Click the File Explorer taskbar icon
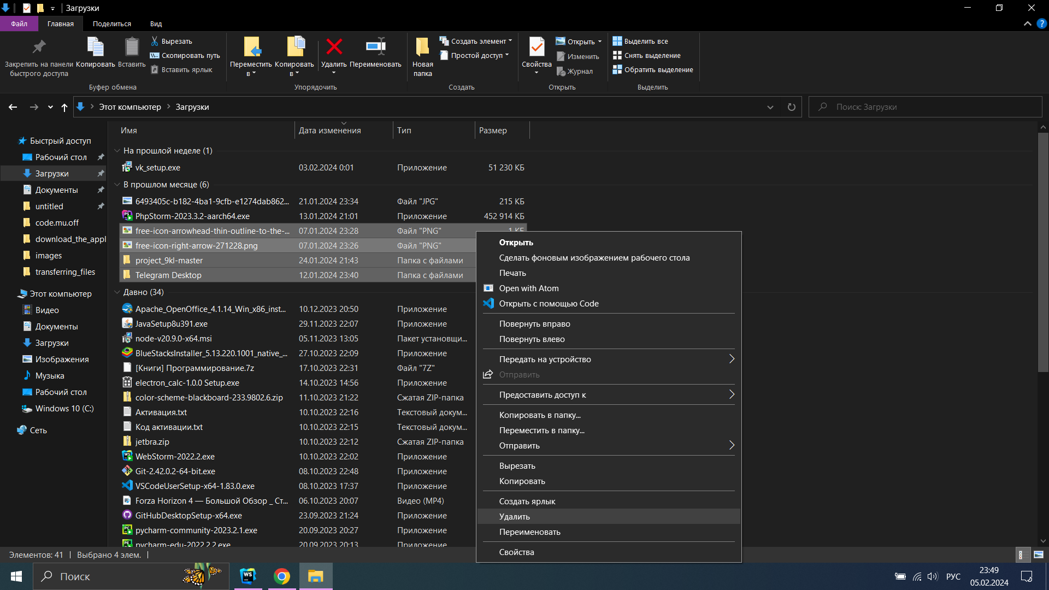 (316, 576)
